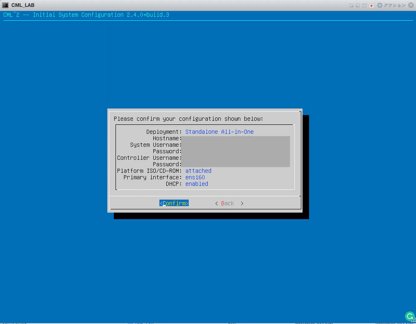Select the medium console size icon
This screenshot has width=416, height=324.
pos(358,6)
